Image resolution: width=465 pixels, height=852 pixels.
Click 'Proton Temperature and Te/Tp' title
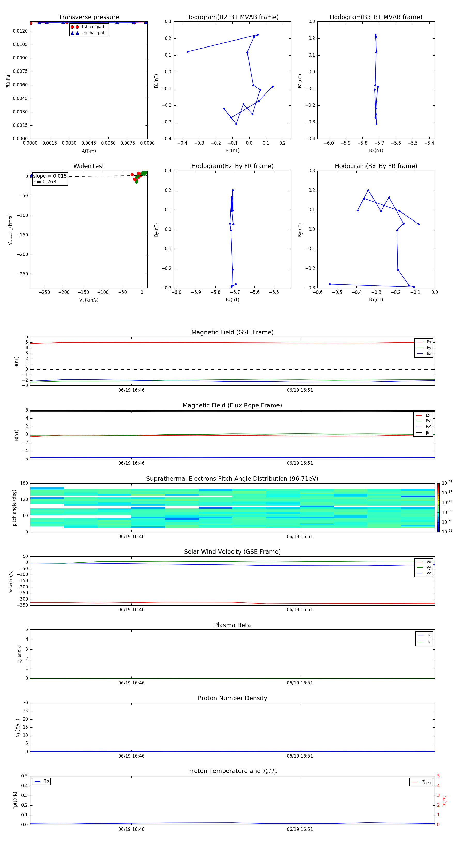(232, 771)
